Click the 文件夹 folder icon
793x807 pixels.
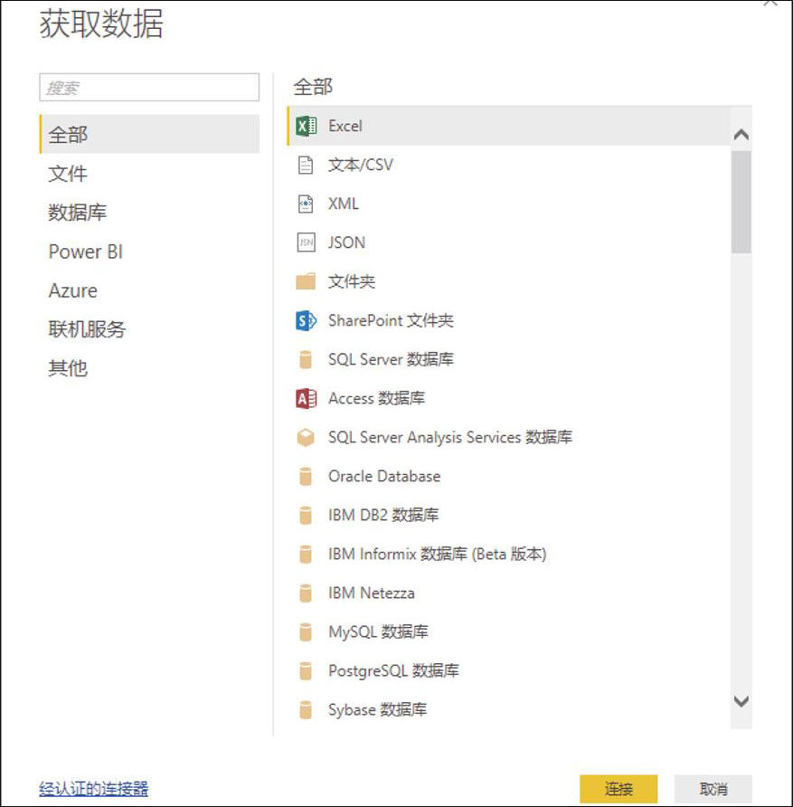(306, 281)
